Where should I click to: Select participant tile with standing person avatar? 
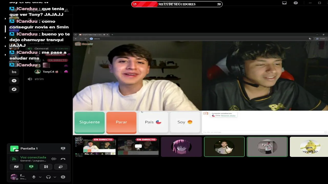[x=267, y=147]
